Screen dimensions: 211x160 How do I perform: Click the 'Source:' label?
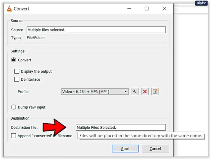tap(18, 30)
